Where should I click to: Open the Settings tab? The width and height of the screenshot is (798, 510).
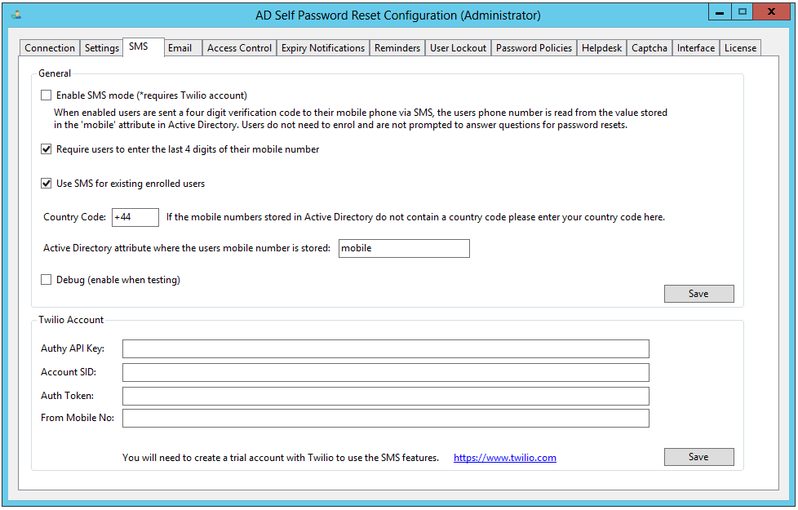click(x=102, y=48)
